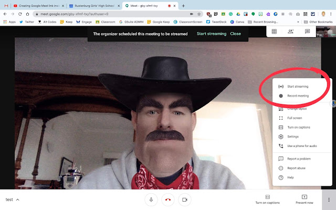Viewport: 336px width, 210px height.
Task: Turn on captions from options menu
Action: point(302,127)
